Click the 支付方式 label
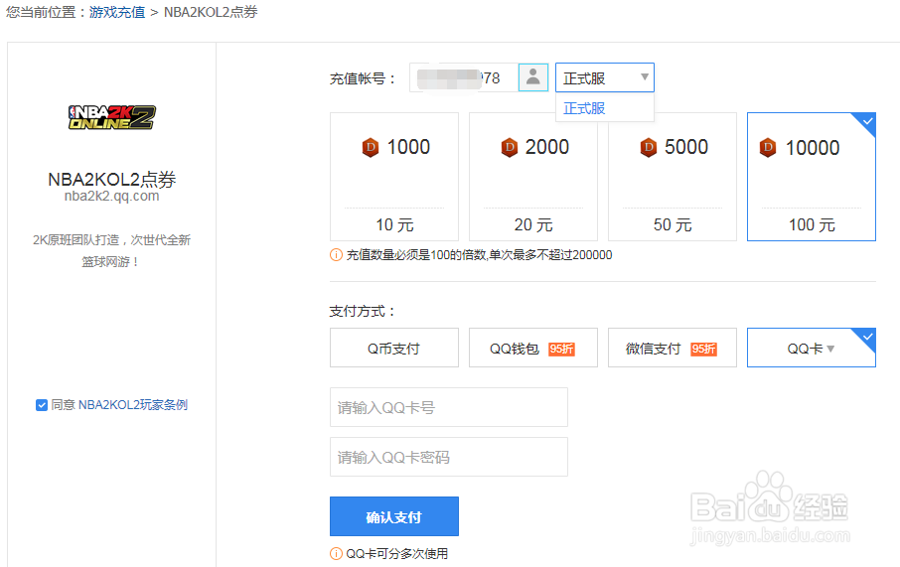 coord(363,311)
